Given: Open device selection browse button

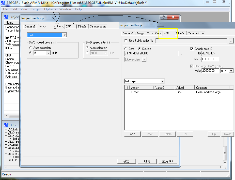Looking at the screenshot, I should (181, 54).
